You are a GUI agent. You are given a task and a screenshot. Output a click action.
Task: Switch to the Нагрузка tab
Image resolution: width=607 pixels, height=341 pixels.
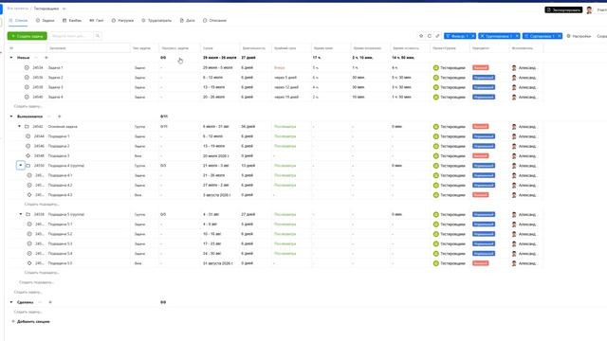[x=122, y=20]
